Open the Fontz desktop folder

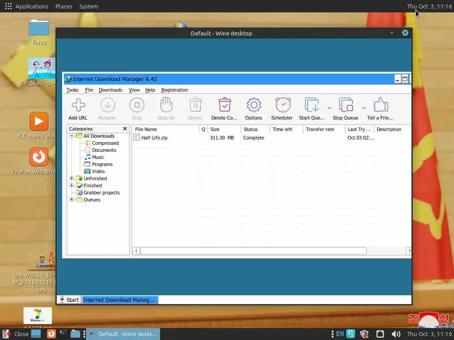click(x=39, y=32)
